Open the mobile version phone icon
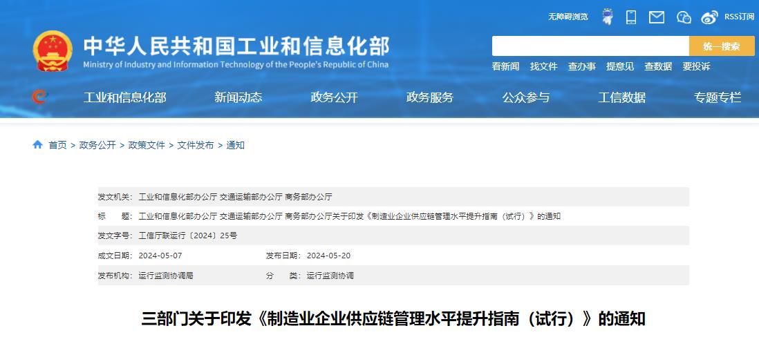This screenshot has width=759, height=346. pos(631,17)
